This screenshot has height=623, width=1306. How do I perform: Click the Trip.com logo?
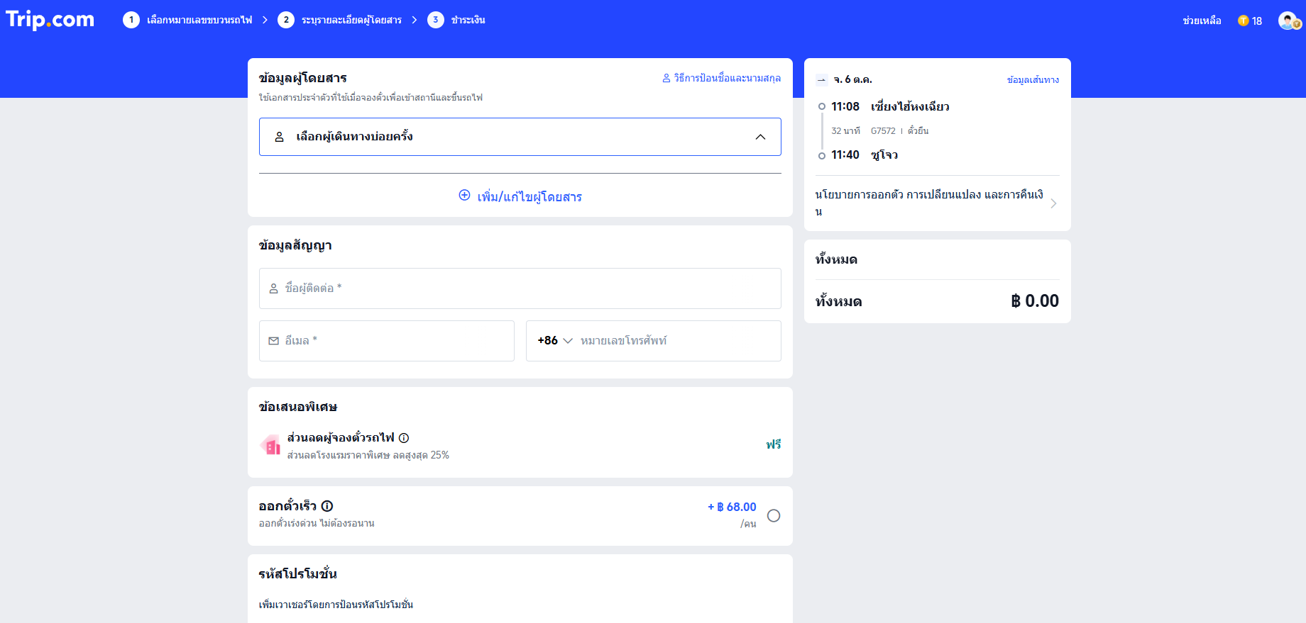(50, 20)
